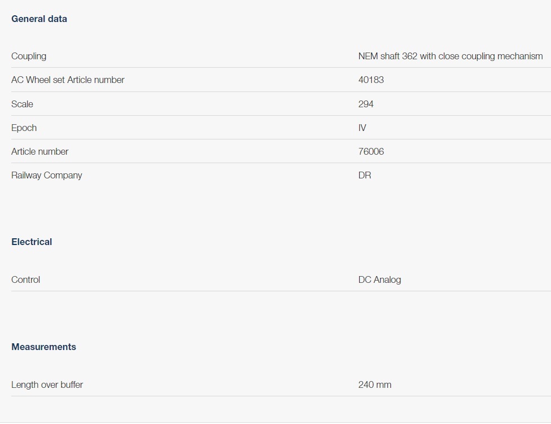
Task: Click the DC Analog control value
Action: click(379, 279)
